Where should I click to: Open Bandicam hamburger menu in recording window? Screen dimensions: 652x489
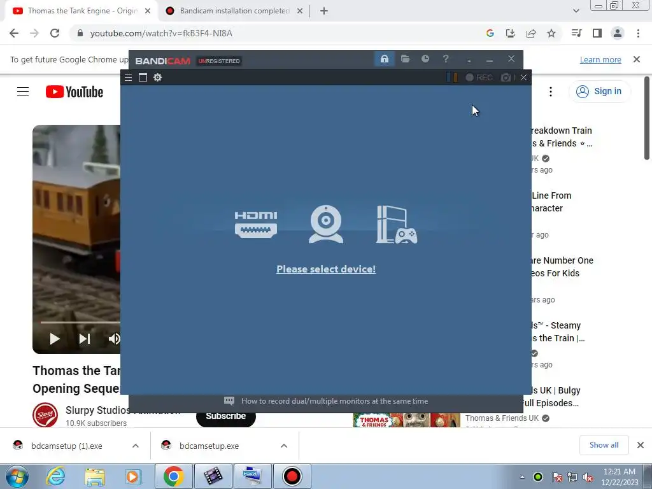(x=128, y=77)
